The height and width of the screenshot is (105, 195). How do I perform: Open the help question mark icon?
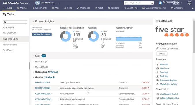coord(190,3)
